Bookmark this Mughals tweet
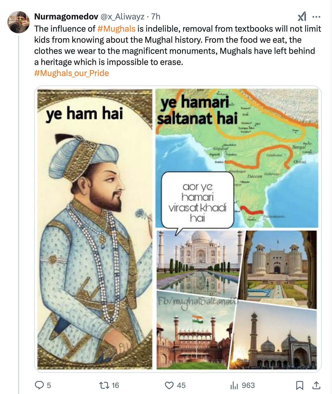Screen dimensions: 332x394 tap(300, 385)
